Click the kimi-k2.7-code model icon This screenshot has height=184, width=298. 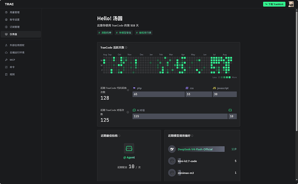(172, 161)
